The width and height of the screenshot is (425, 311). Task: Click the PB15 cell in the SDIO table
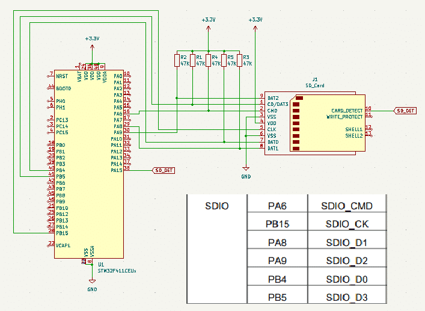[277, 224]
